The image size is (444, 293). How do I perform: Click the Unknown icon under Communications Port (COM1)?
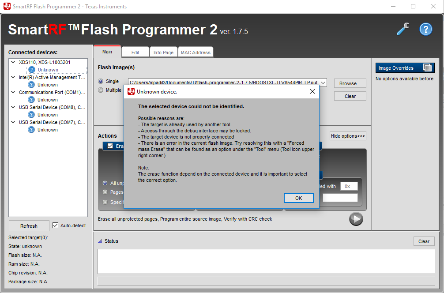31,100
